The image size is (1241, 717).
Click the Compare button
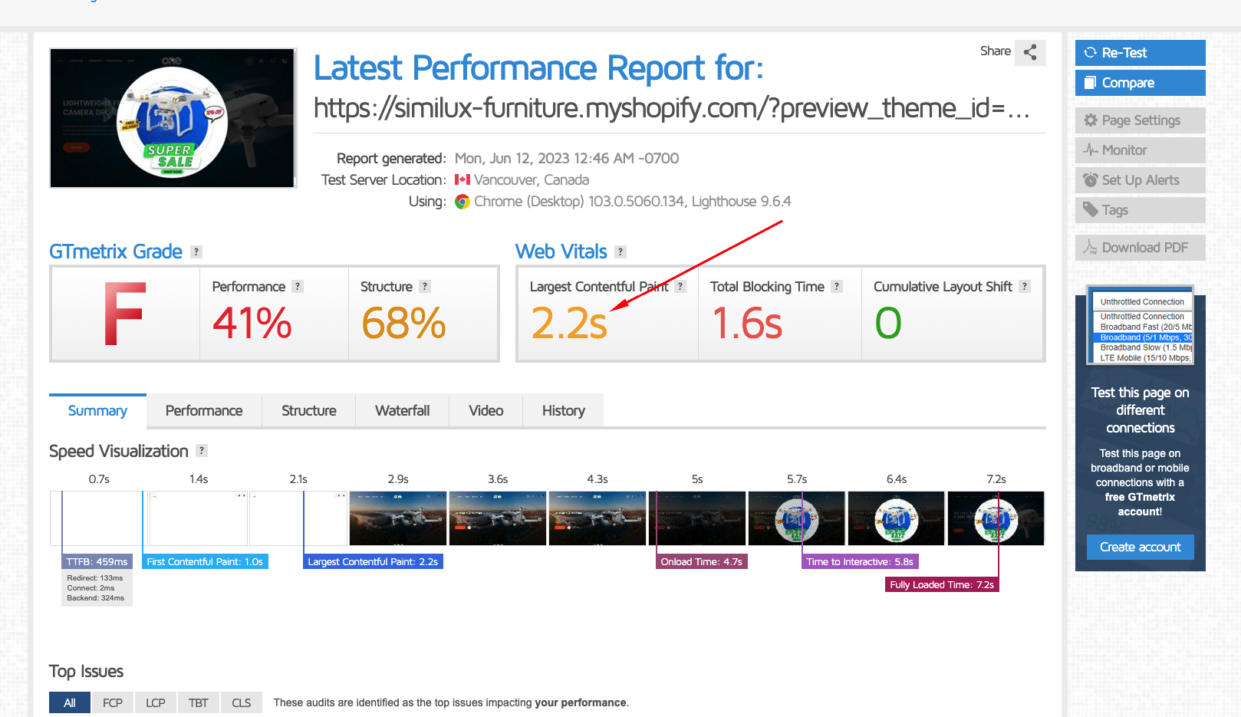click(x=1140, y=83)
